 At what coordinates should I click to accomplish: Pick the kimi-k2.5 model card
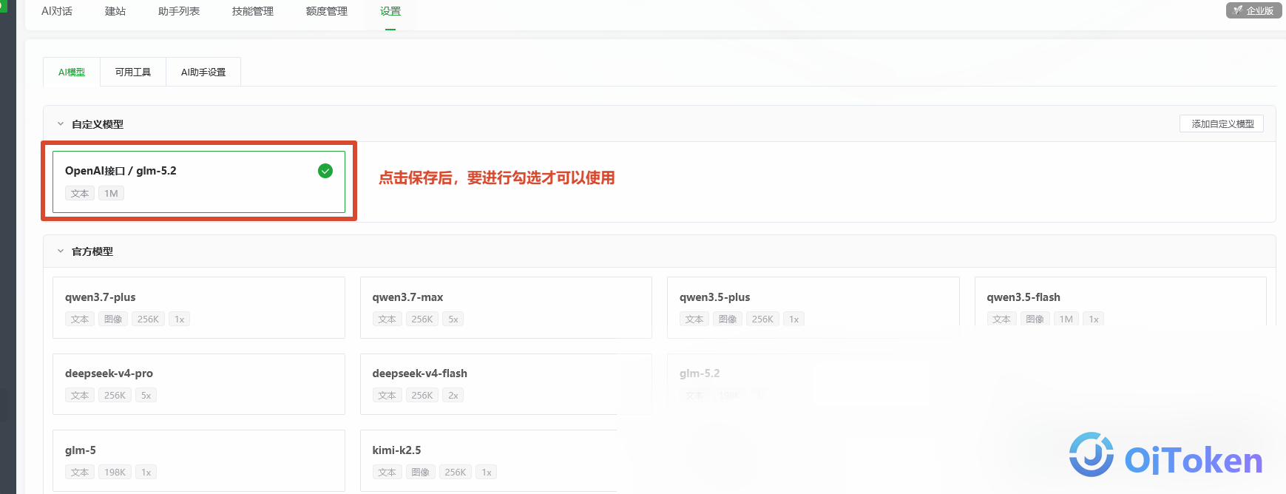click(506, 461)
